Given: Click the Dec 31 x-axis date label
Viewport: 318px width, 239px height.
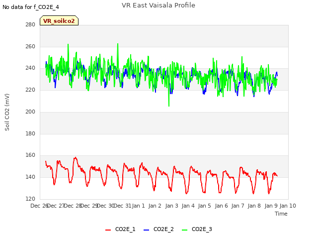Looking at the screenshot, I should click(x=122, y=206).
